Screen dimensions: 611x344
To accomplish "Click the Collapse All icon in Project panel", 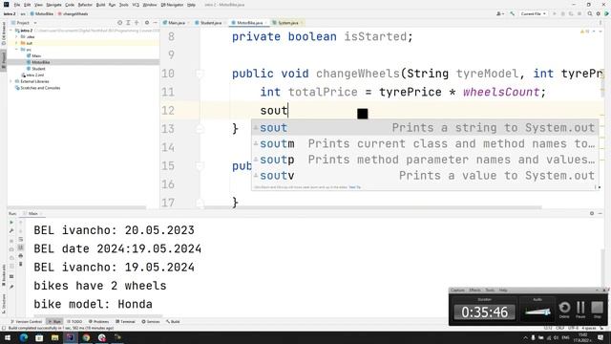I will [x=137, y=23].
